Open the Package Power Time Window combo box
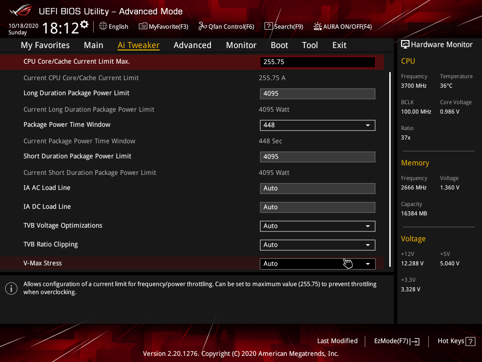482x362 pixels. 318,125
